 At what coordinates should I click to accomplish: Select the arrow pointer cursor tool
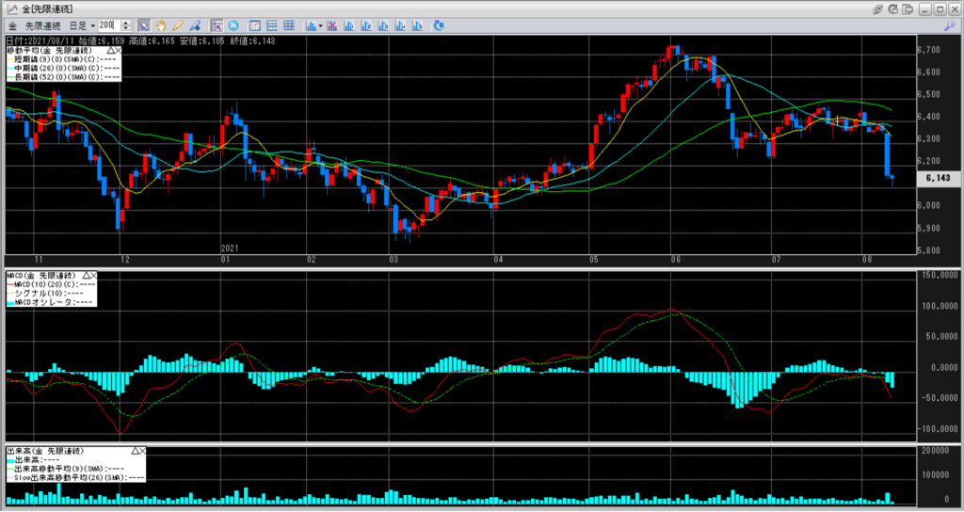pyautogui.click(x=144, y=24)
